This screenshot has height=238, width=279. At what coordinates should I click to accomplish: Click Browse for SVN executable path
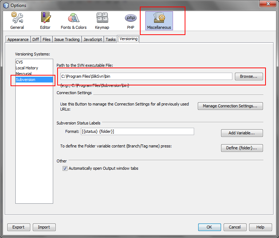[x=248, y=76]
